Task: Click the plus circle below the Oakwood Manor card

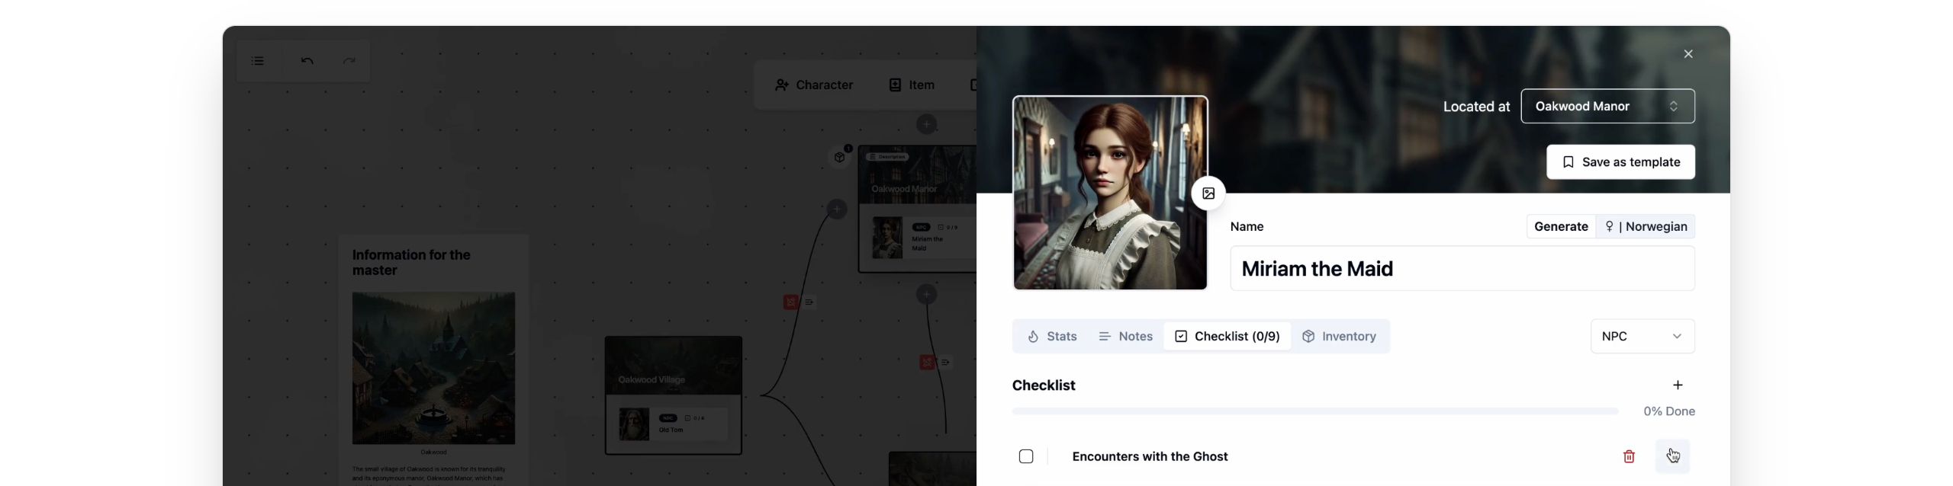Action: click(926, 294)
